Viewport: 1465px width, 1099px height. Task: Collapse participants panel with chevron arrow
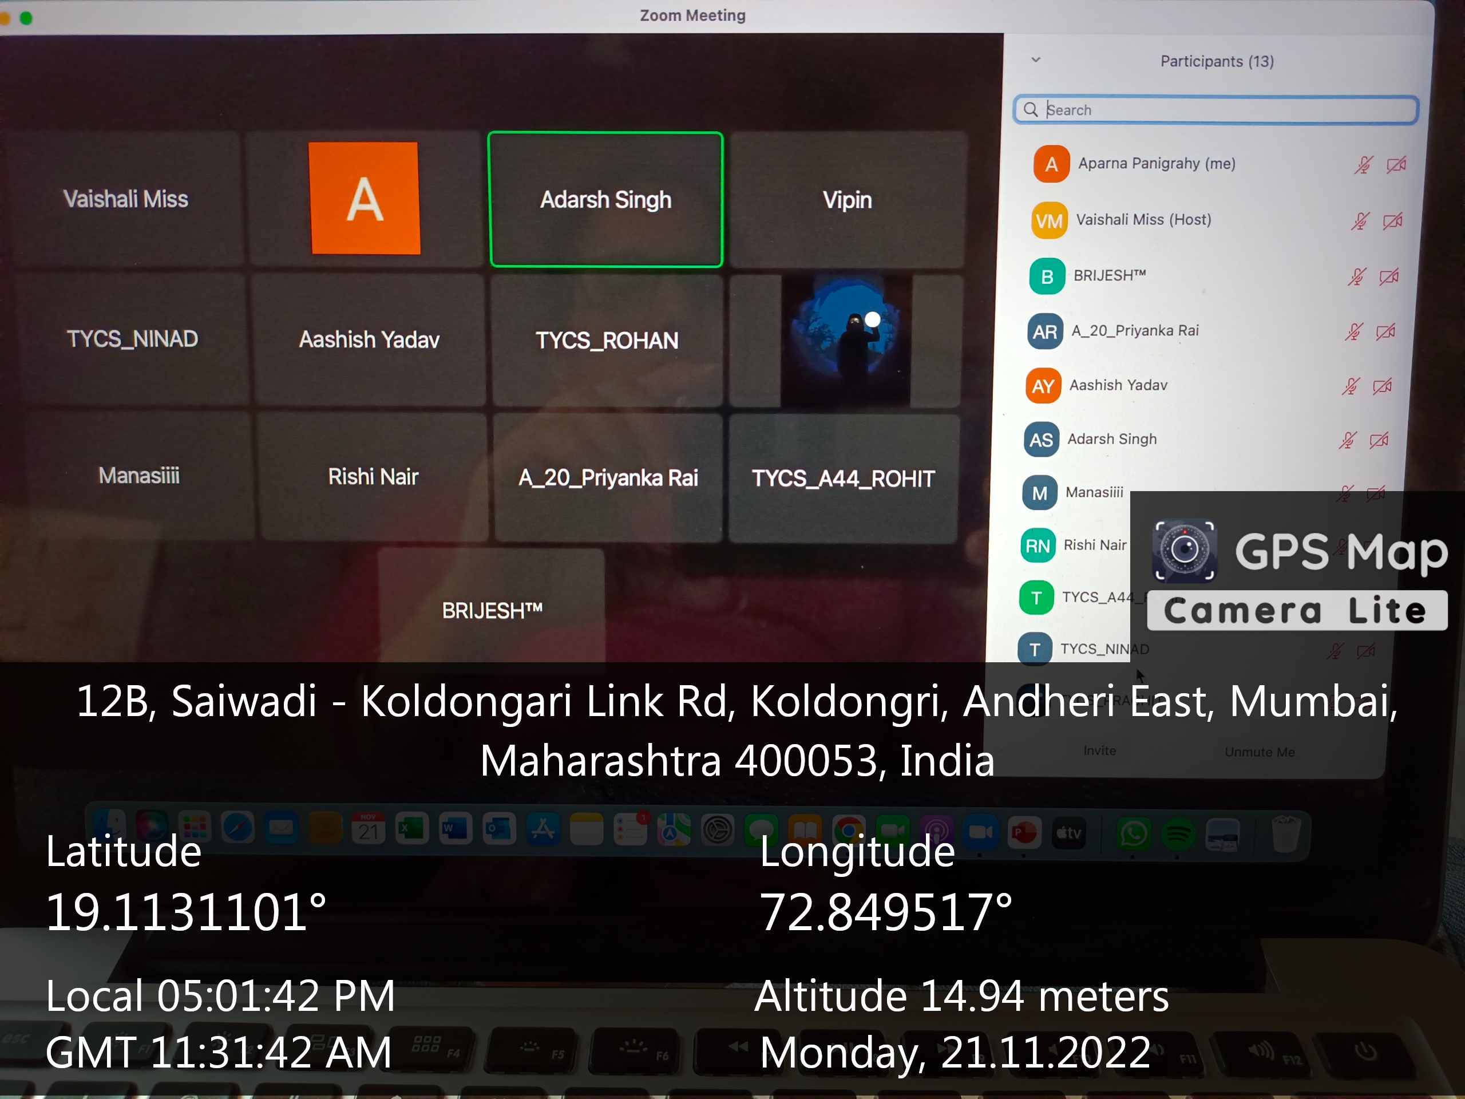(x=1036, y=60)
